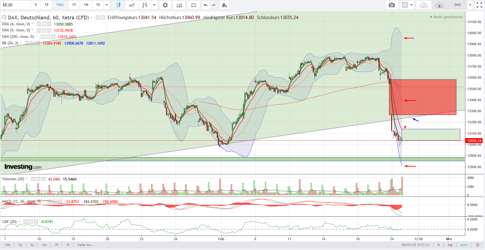Toggle logarithmic scale
The image size is (485, 250).
(x=450, y=245)
